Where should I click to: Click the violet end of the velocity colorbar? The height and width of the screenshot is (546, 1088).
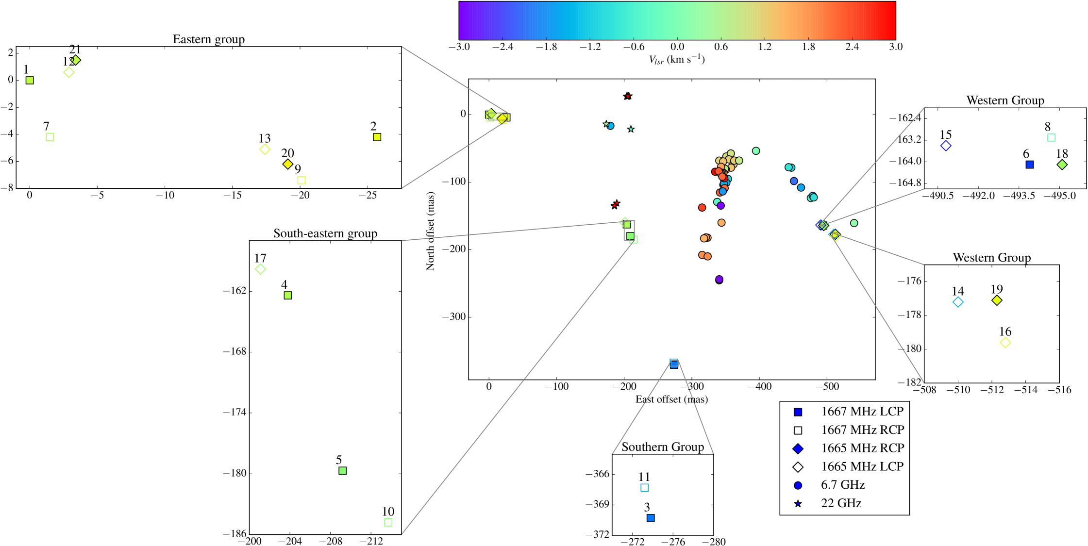[464, 20]
